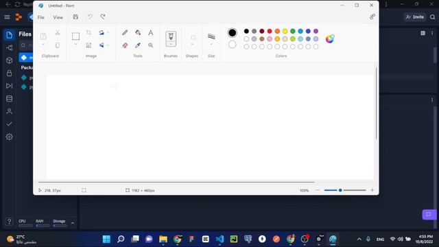Screen dimensions: 439x247
Task: Expand the Rotate dropdown arrow
Action: tap(108, 33)
